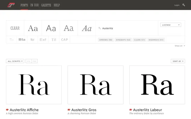Image resolution: width=191 pixels, height=119 pixels.
Task: Click 'A charming Parisian Didot' description
Action: coord(82,113)
